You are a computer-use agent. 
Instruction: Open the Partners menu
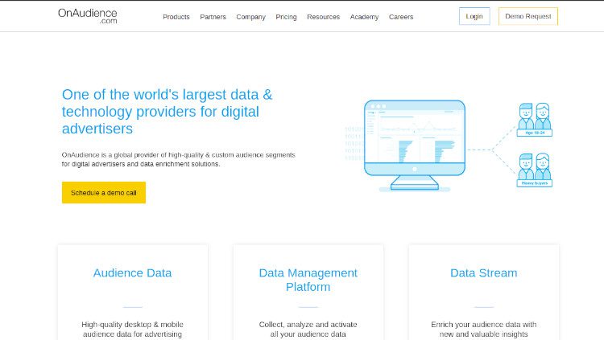click(x=213, y=17)
